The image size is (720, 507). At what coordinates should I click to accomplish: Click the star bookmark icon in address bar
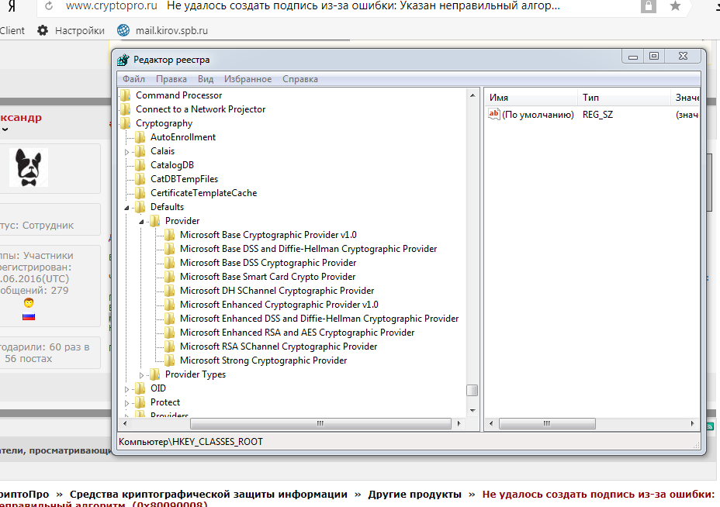click(675, 6)
